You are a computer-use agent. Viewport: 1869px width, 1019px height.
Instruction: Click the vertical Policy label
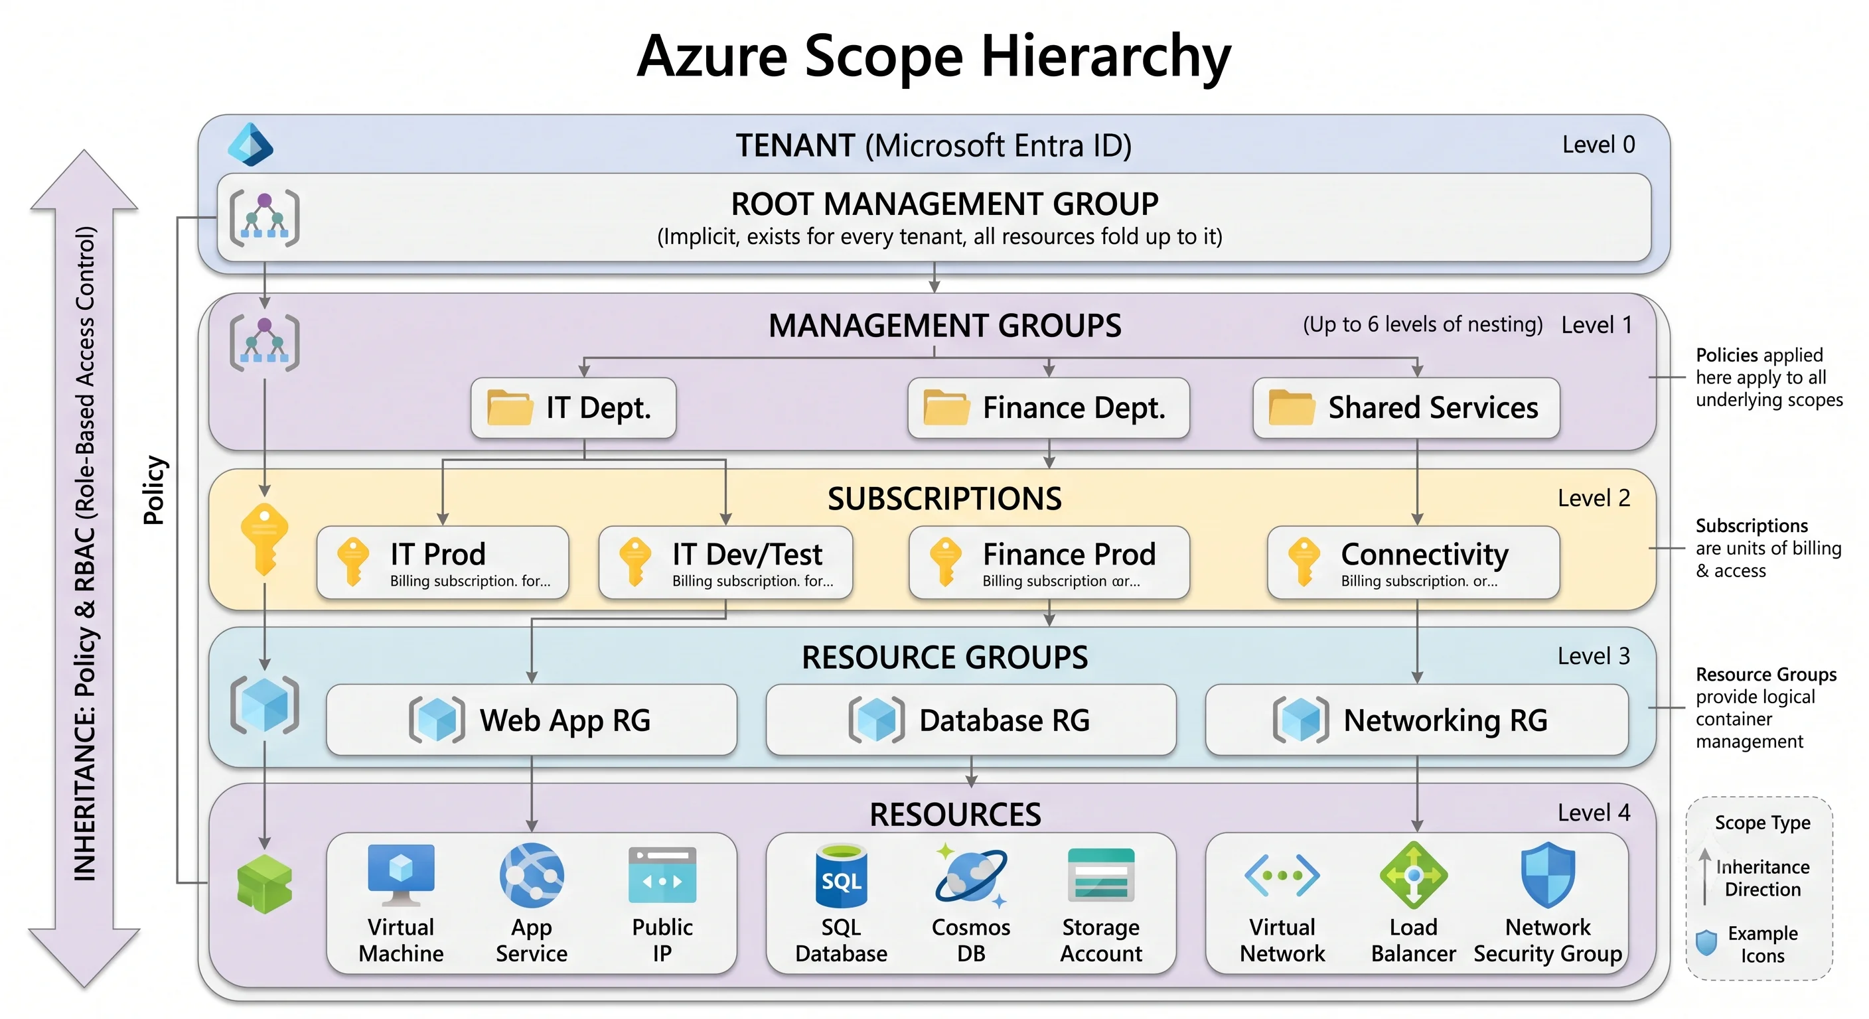[x=154, y=490]
